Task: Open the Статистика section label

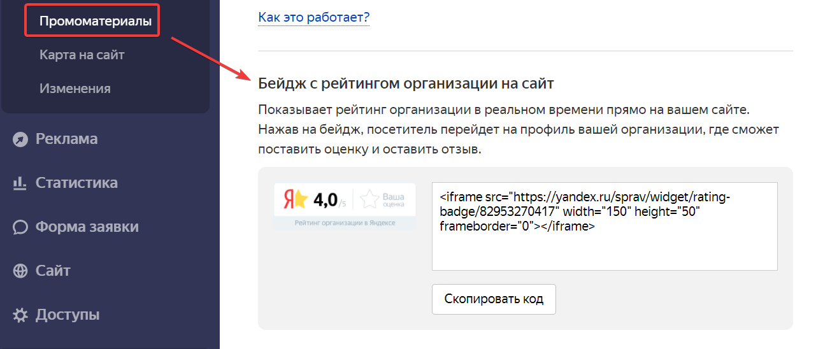Action: tap(76, 183)
